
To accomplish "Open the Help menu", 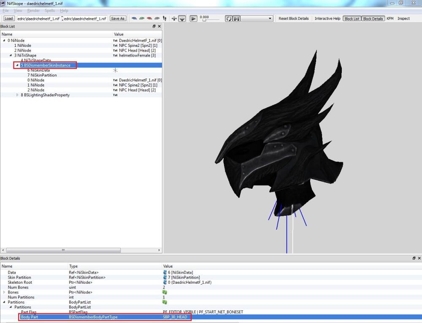I will (x=64, y=11).
